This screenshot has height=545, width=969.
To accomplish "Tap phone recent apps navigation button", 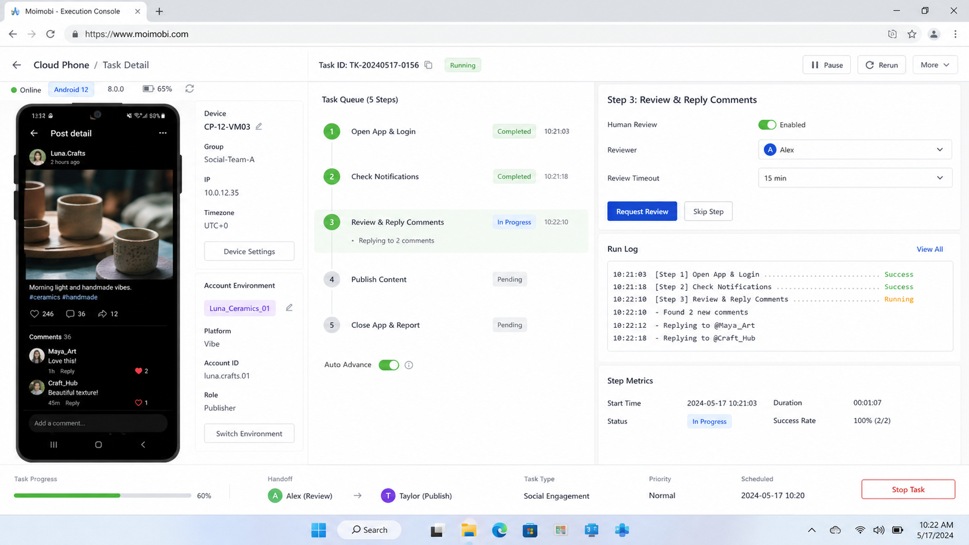I will pyautogui.click(x=54, y=445).
